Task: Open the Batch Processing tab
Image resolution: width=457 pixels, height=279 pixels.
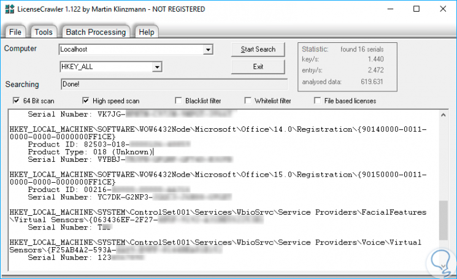Action: click(x=95, y=32)
